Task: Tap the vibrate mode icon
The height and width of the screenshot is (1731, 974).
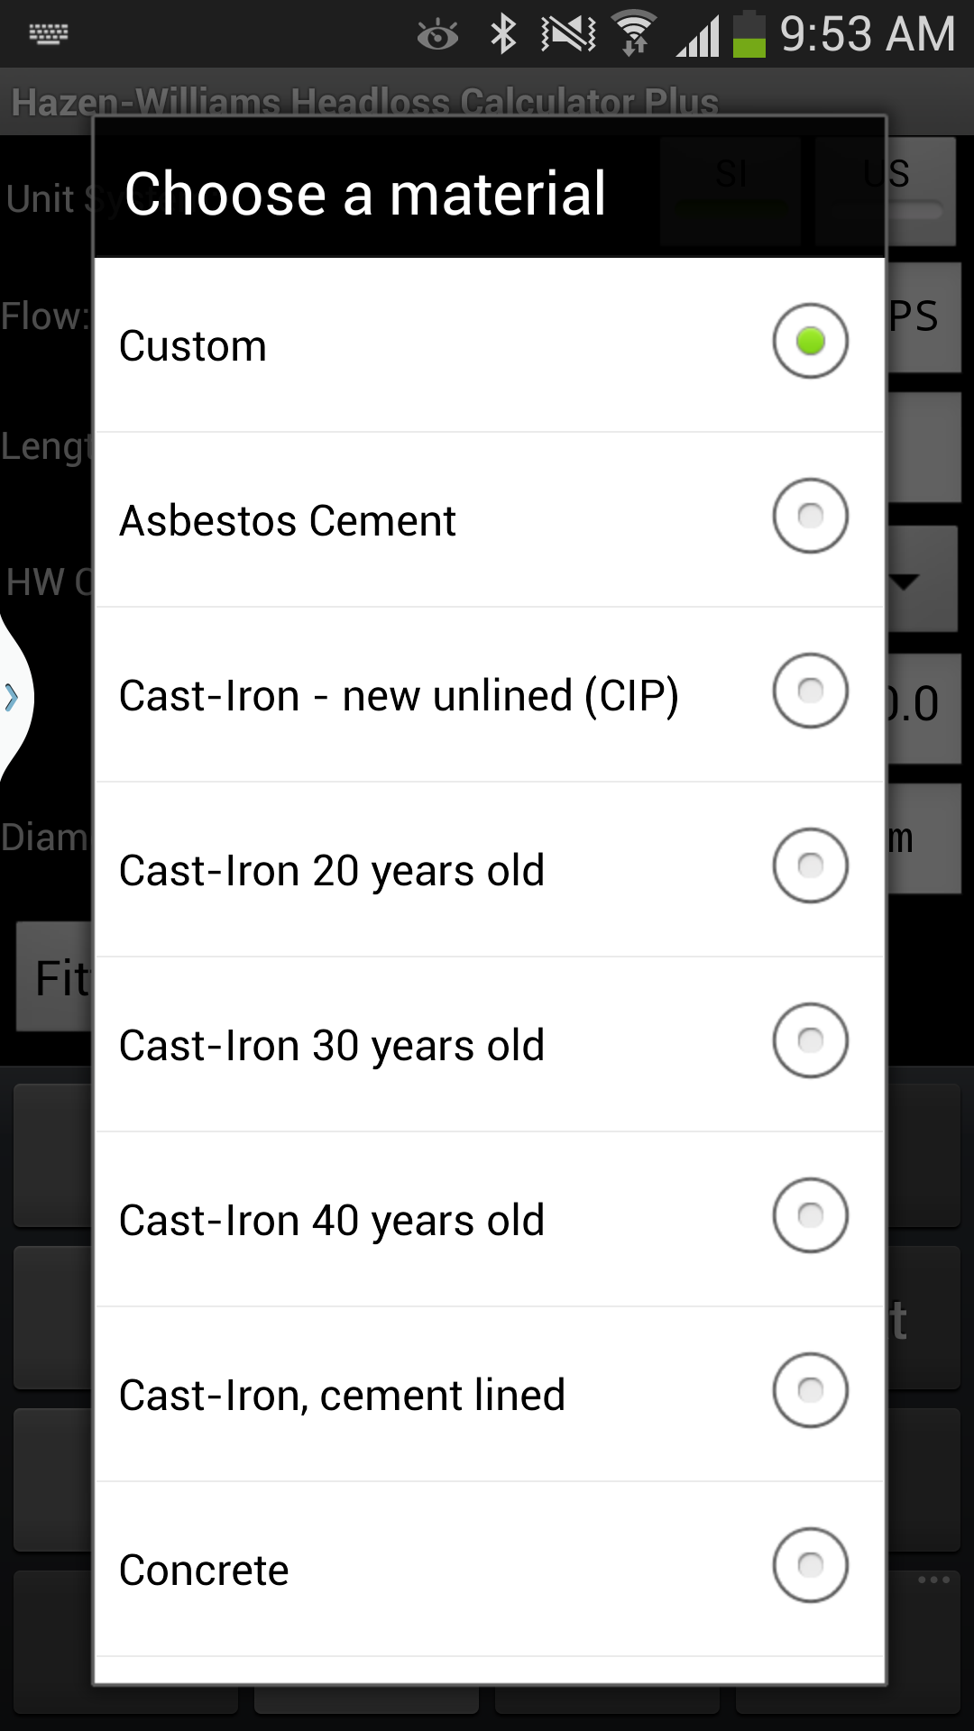Action: (568, 34)
